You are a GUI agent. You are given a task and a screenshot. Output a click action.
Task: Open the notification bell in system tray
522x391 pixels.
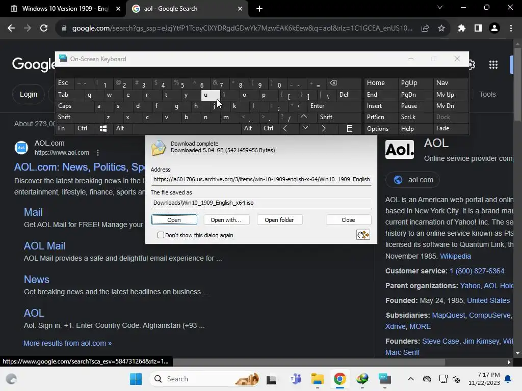(508, 379)
